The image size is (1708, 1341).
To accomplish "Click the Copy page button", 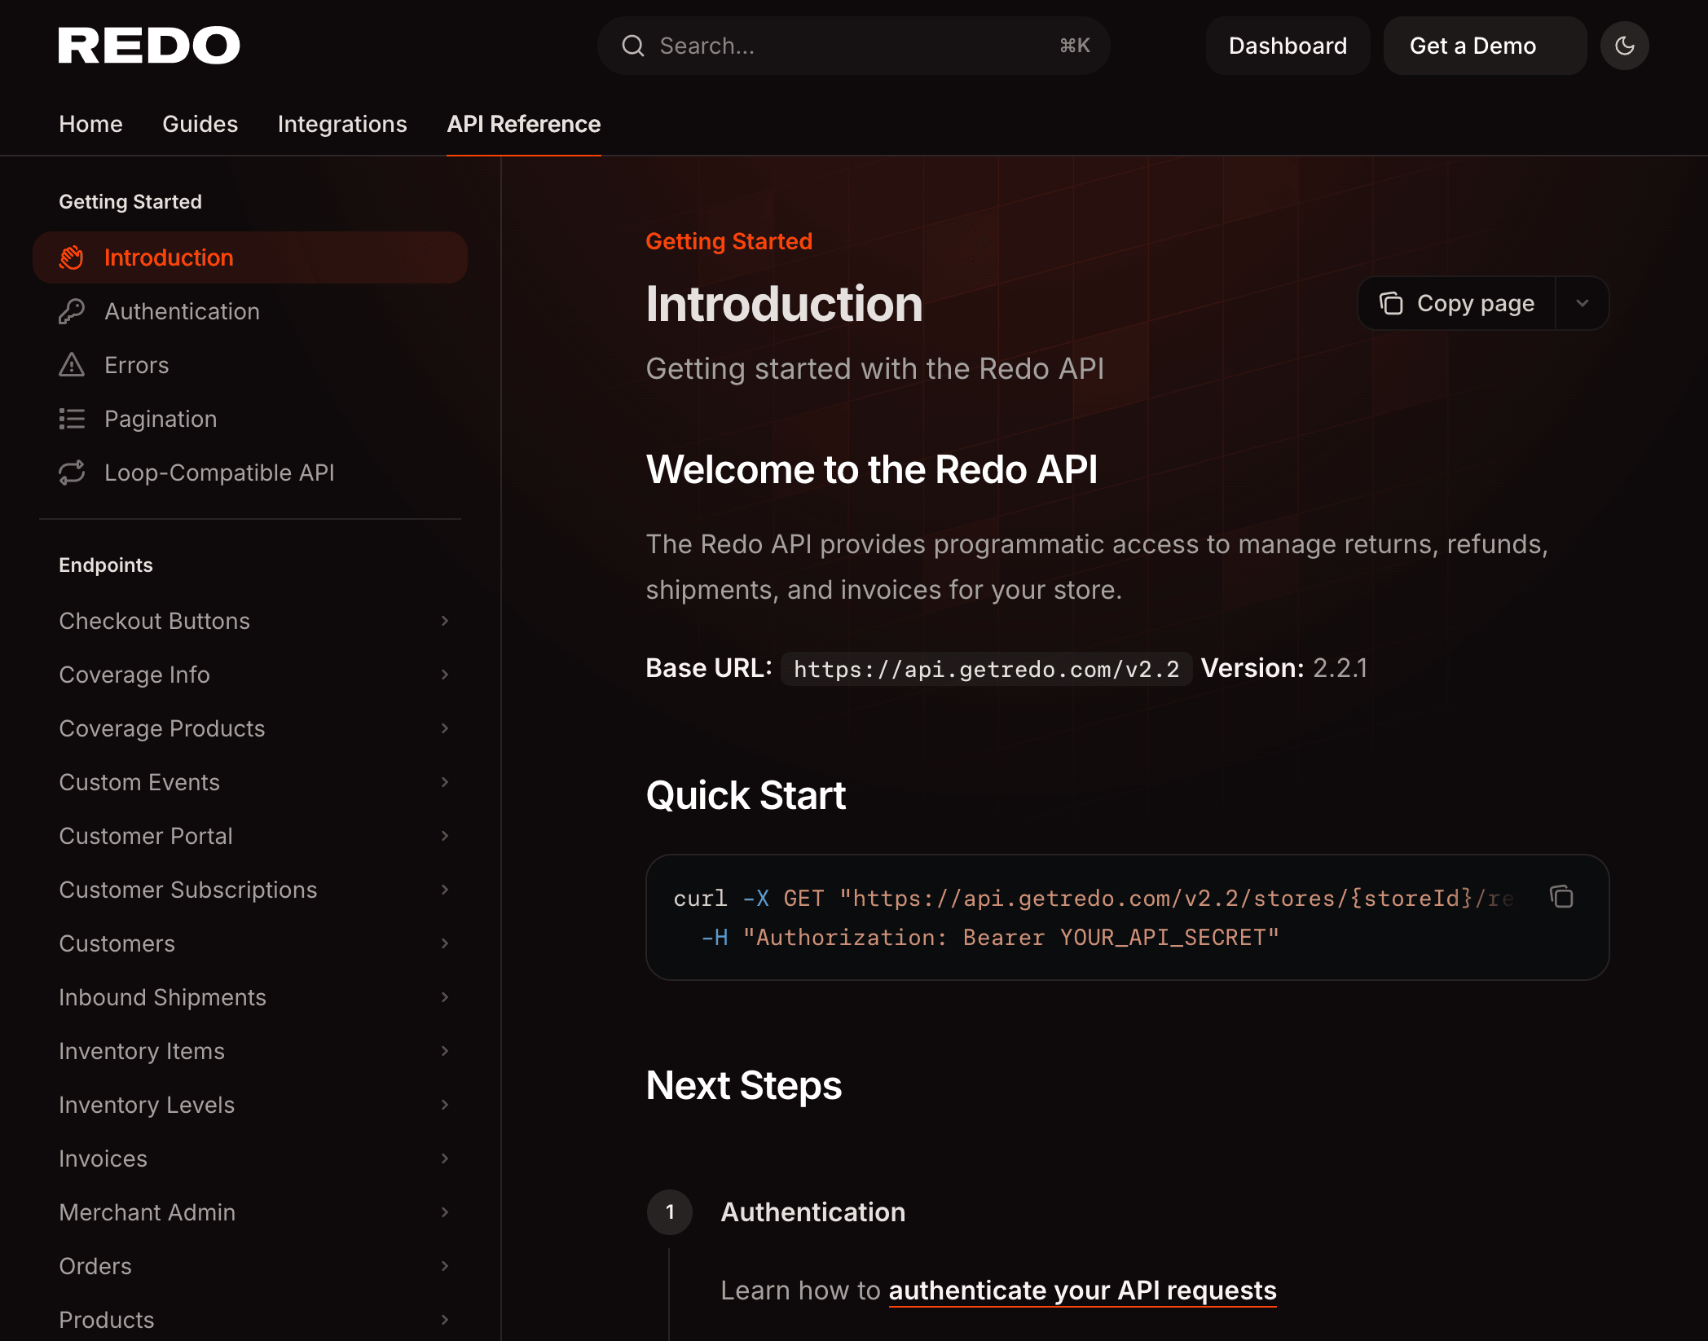I will 1457,303.
